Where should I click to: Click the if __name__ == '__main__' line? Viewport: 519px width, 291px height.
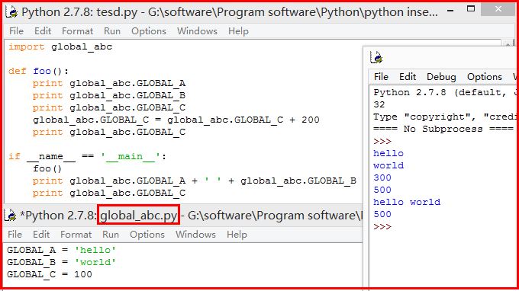pos(87,156)
